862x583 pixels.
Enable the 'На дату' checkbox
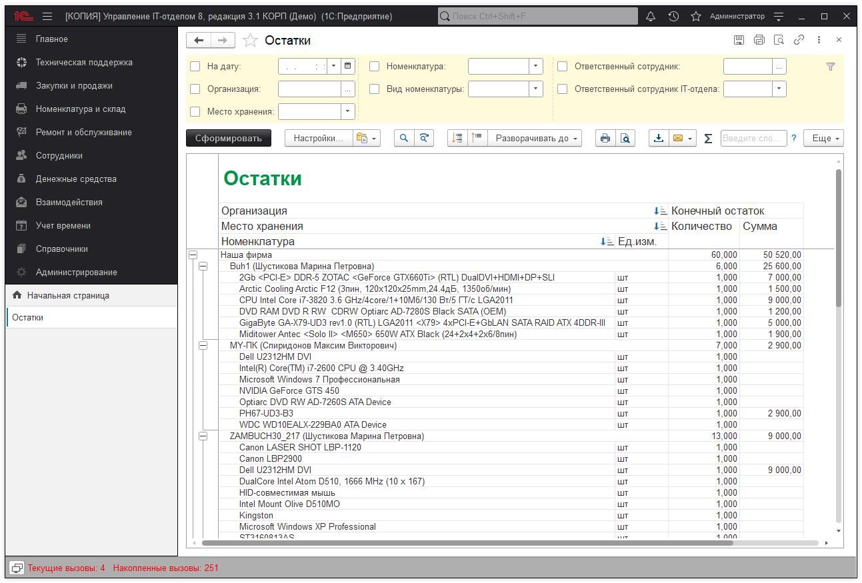(195, 67)
